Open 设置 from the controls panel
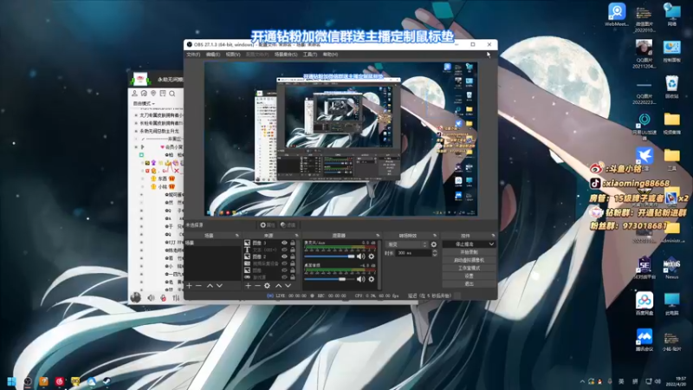The height and width of the screenshot is (390, 693). (469, 276)
